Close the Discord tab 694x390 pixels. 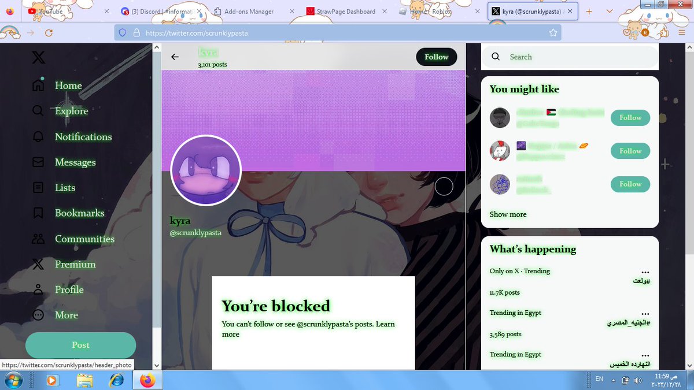[x=198, y=11]
